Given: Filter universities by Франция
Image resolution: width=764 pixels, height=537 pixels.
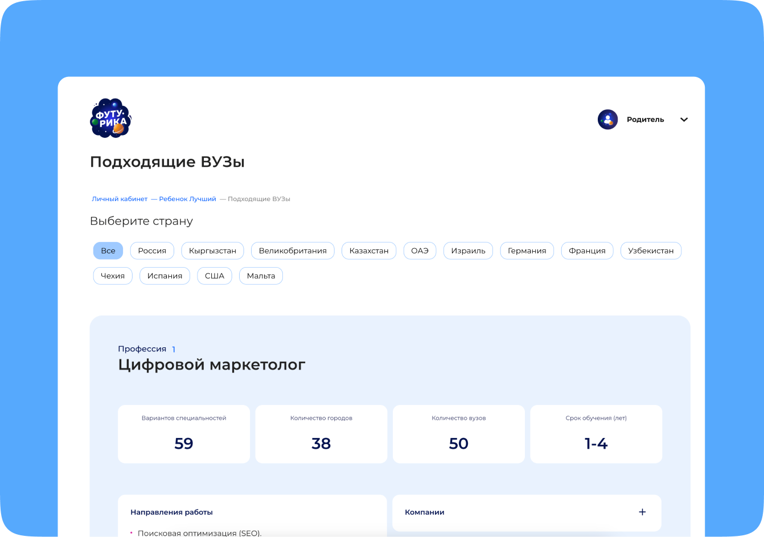Looking at the screenshot, I should (x=587, y=251).
